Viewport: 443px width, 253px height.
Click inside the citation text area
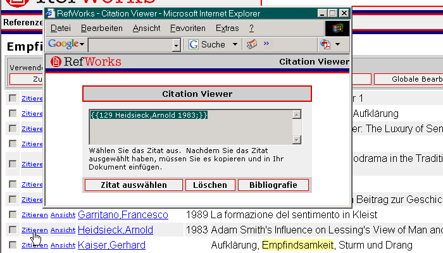(190, 126)
